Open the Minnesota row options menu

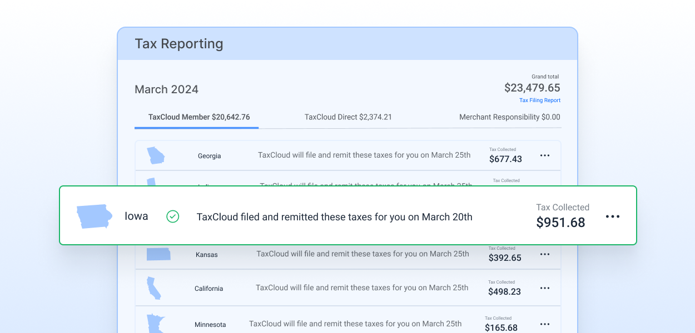click(545, 324)
